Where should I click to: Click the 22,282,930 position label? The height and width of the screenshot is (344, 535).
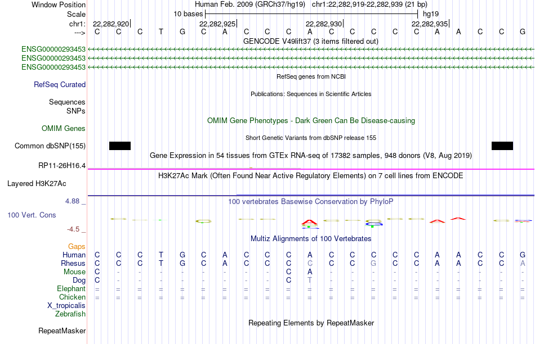coord(324,24)
